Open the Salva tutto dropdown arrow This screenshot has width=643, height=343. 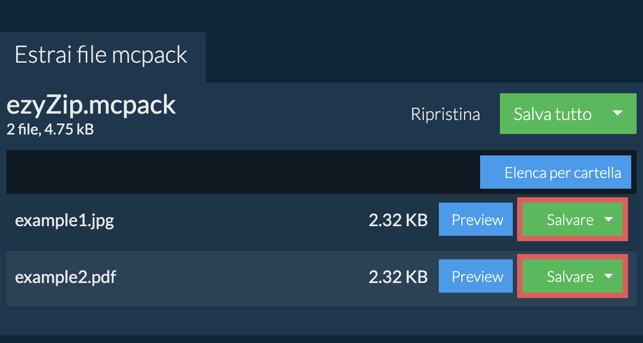[617, 114]
